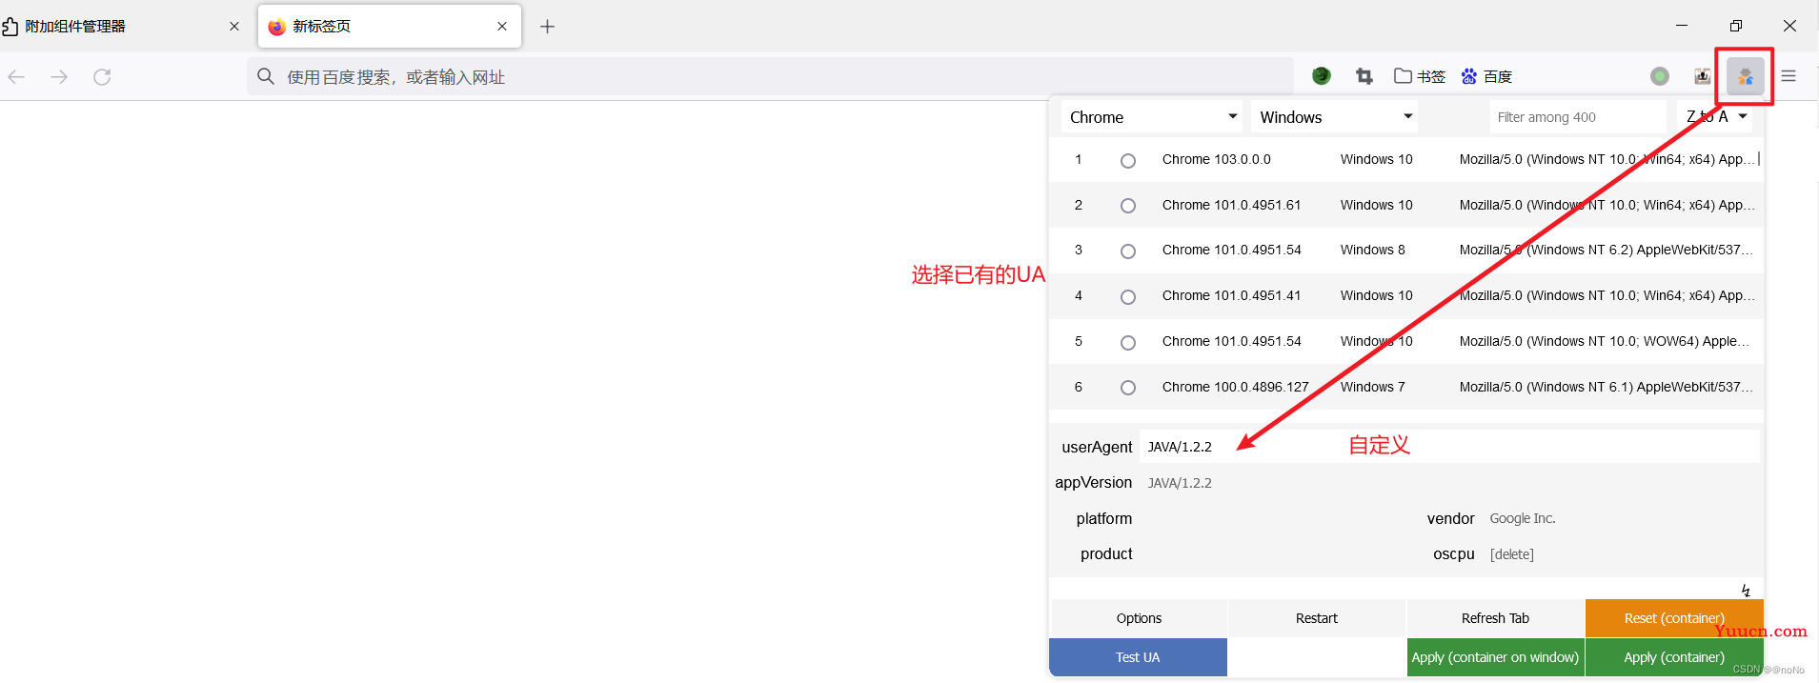Viewport: 1819px width, 683px height.
Task: Click the green globe toolbar icon
Action: click(1321, 76)
